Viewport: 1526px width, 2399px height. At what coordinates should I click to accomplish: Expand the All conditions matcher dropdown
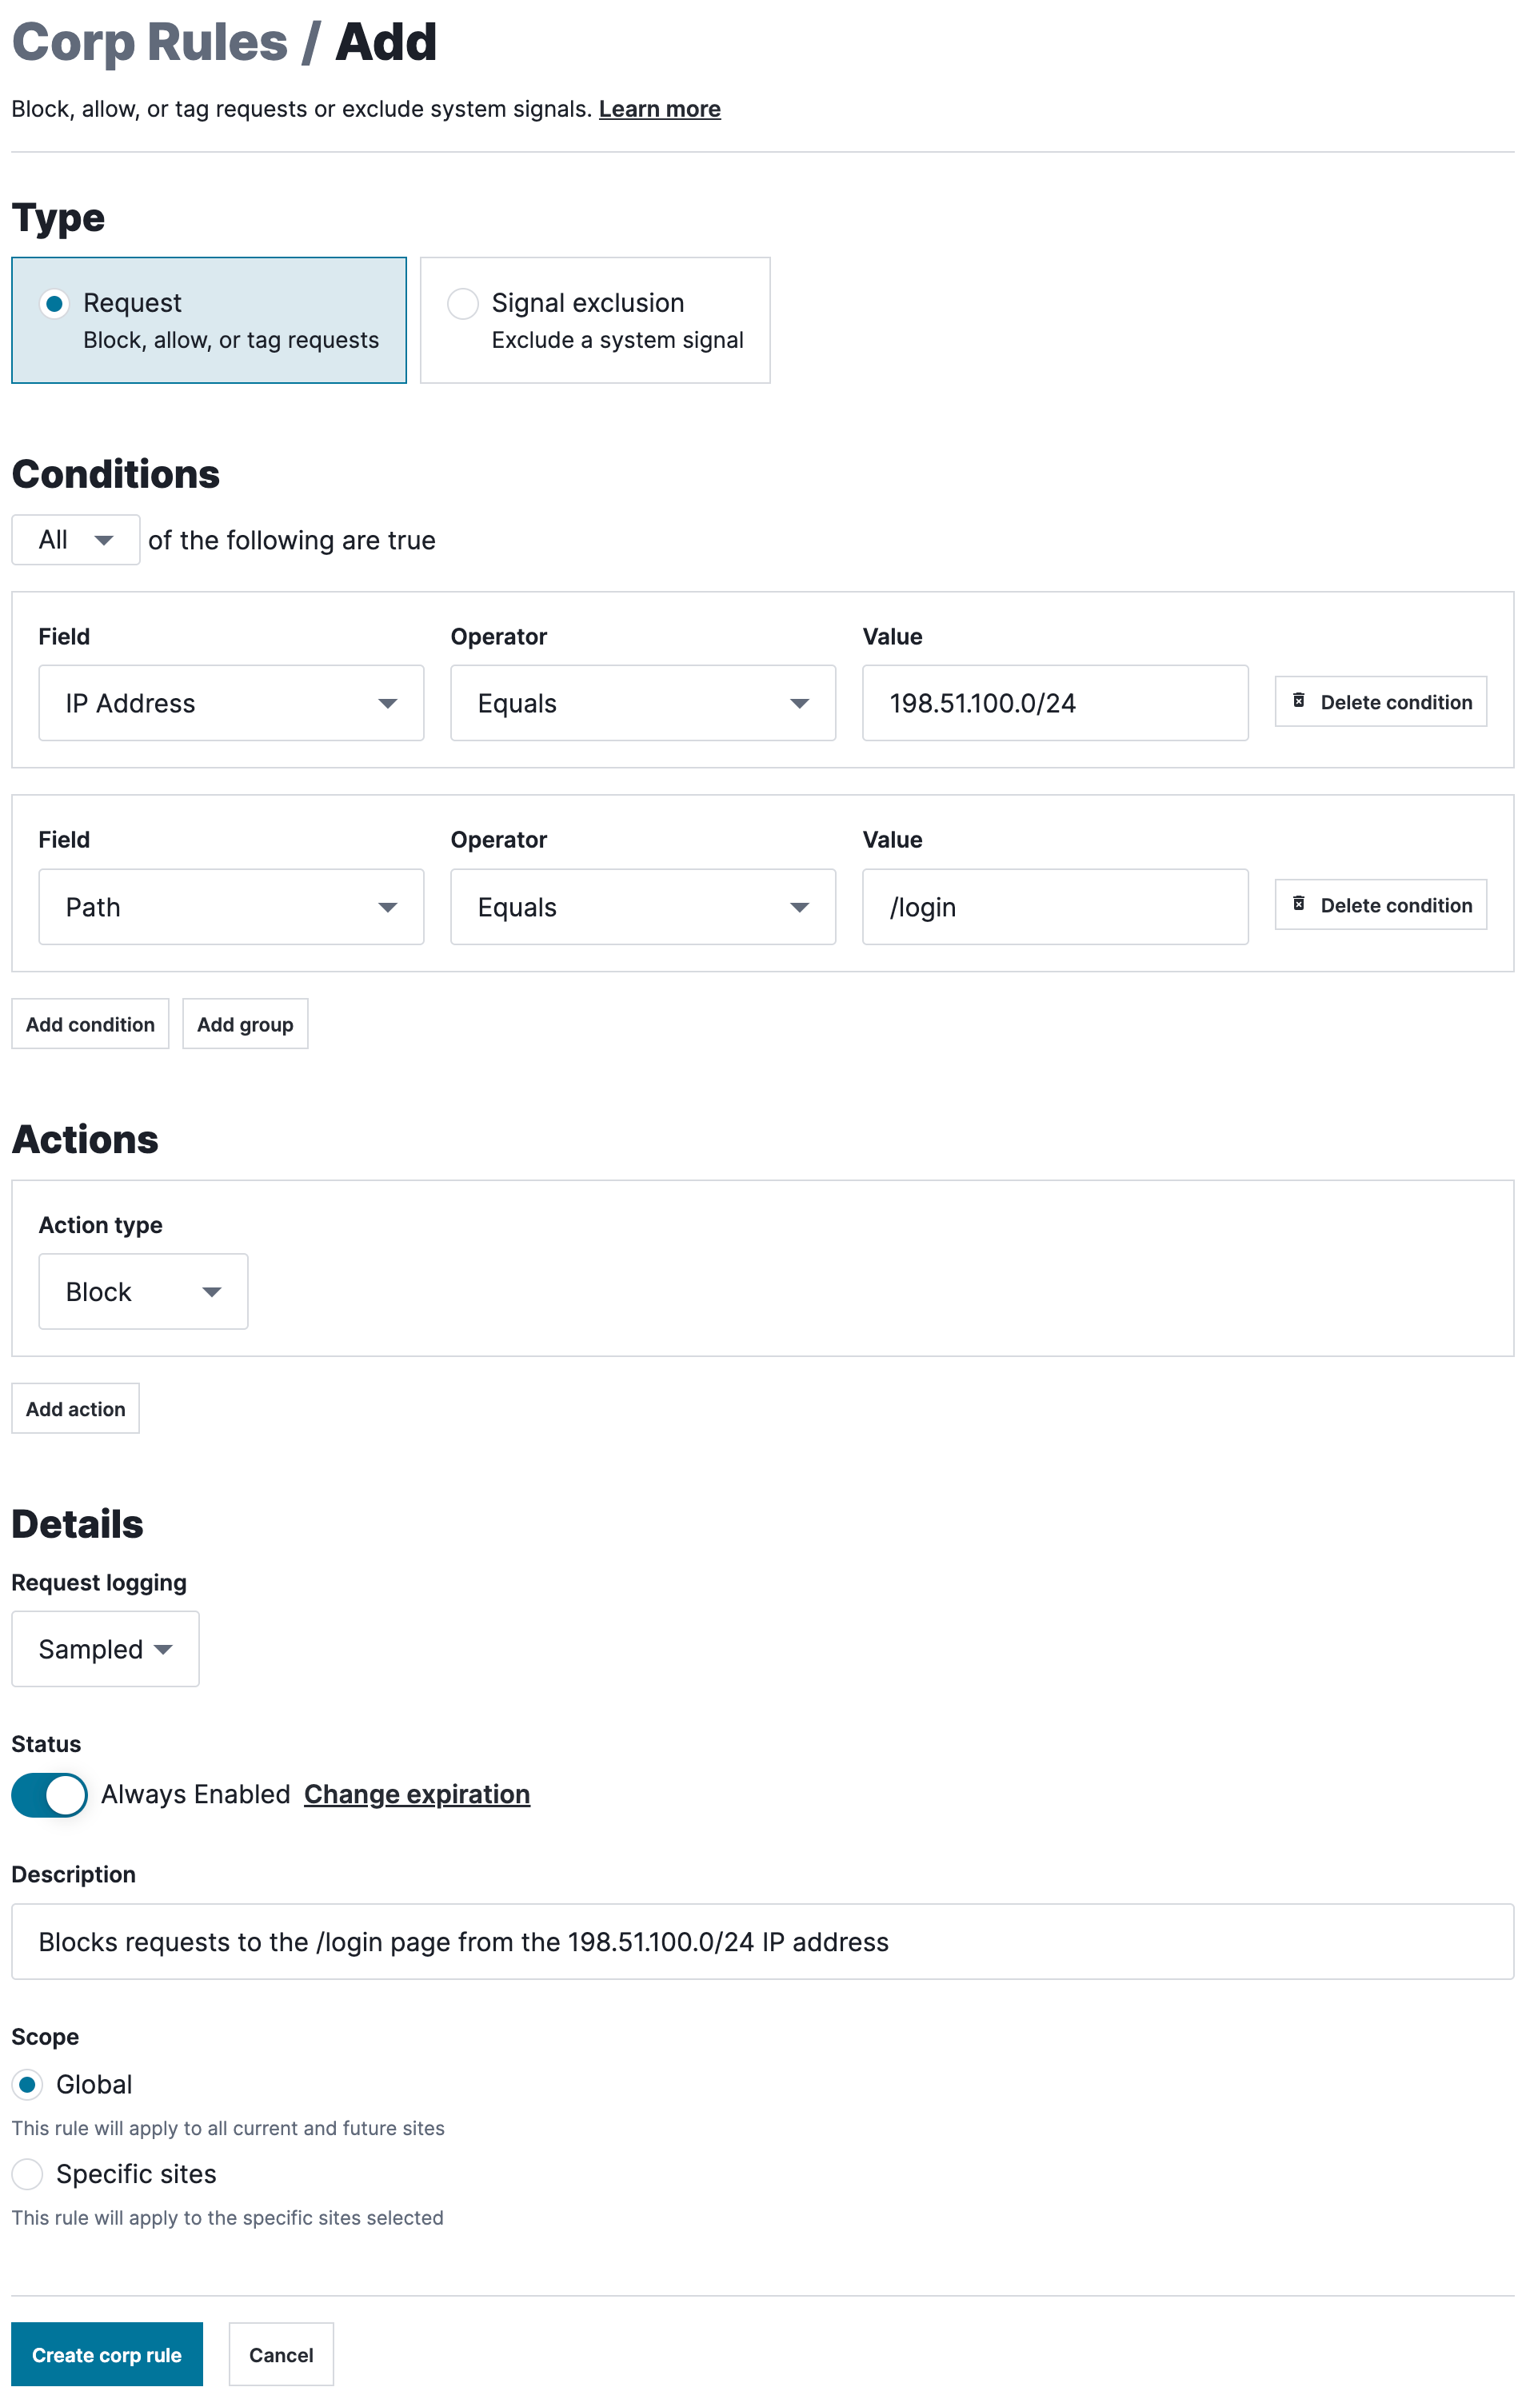pyautogui.click(x=74, y=539)
